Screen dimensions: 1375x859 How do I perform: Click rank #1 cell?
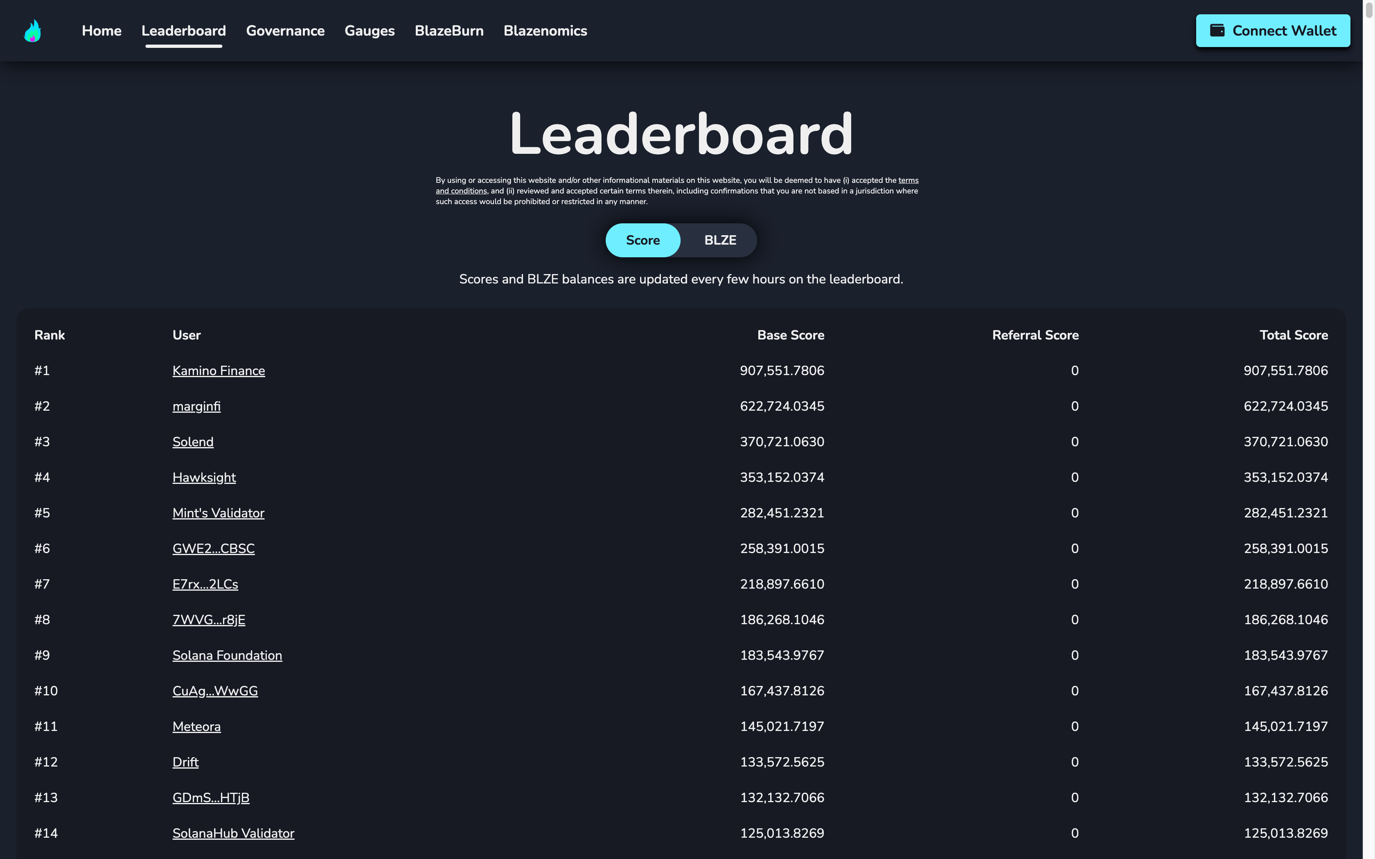[x=42, y=371]
